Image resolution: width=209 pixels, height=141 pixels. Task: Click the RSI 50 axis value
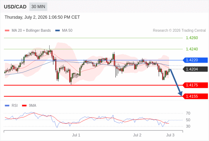coord(188,120)
